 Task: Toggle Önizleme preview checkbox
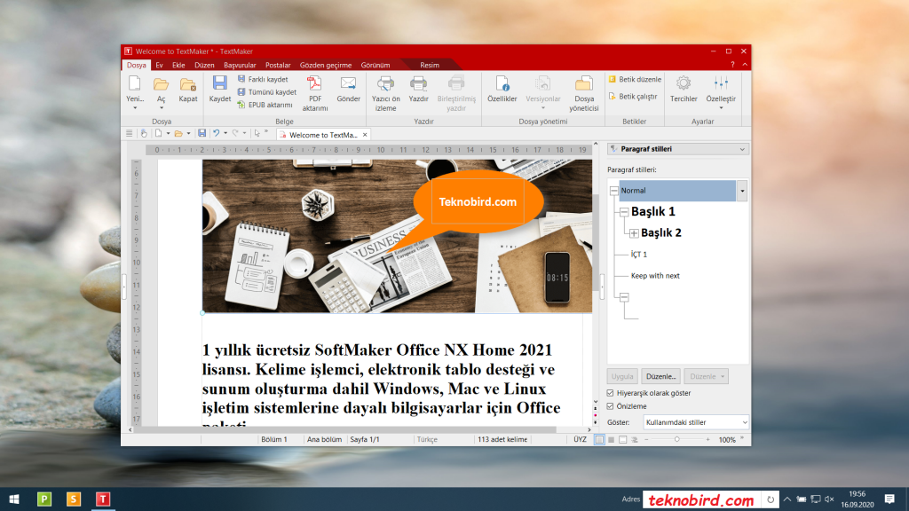point(611,406)
